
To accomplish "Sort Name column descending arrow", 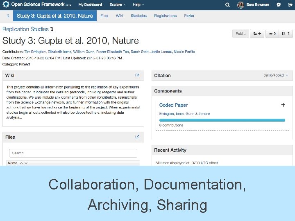I will click(26, 163).
